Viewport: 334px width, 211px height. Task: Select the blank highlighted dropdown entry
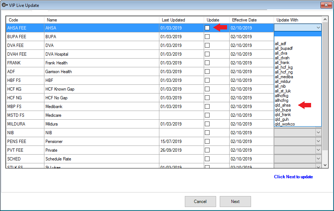[298, 34]
